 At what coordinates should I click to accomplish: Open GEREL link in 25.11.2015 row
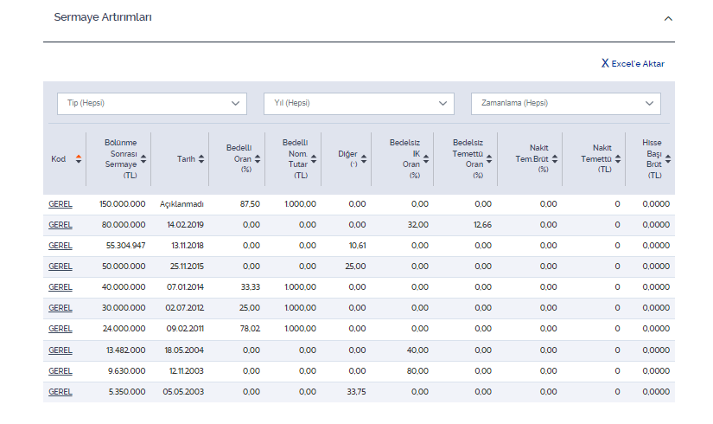(x=60, y=267)
